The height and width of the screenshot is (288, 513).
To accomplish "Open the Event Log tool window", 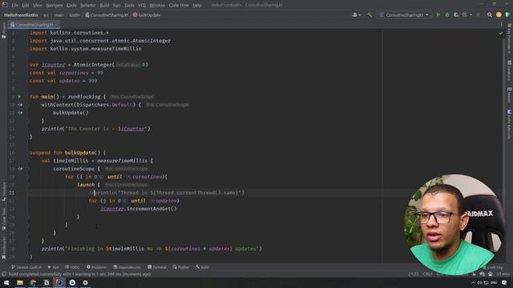I will (493, 267).
